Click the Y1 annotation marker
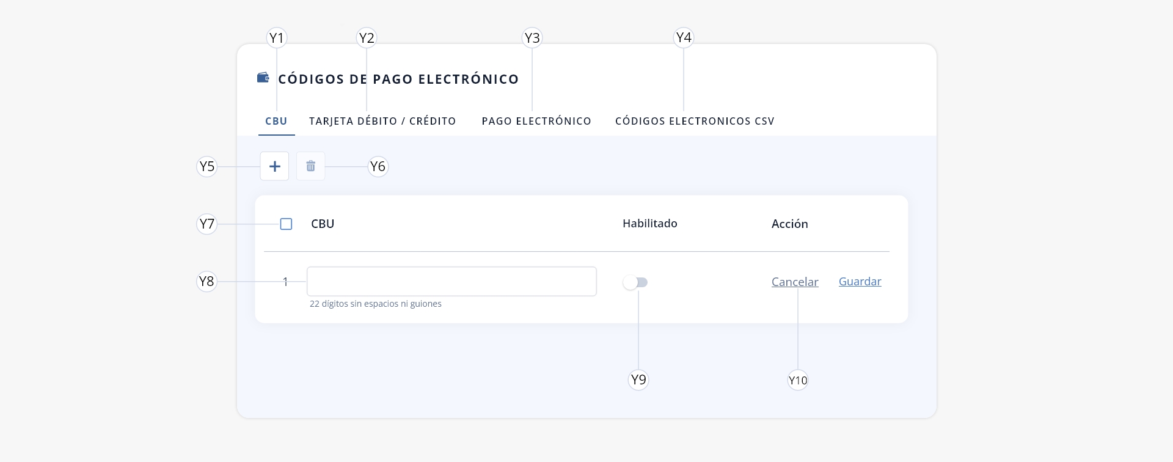This screenshot has width=1173, height=462. pyautogui.click(x=277, y=38)
